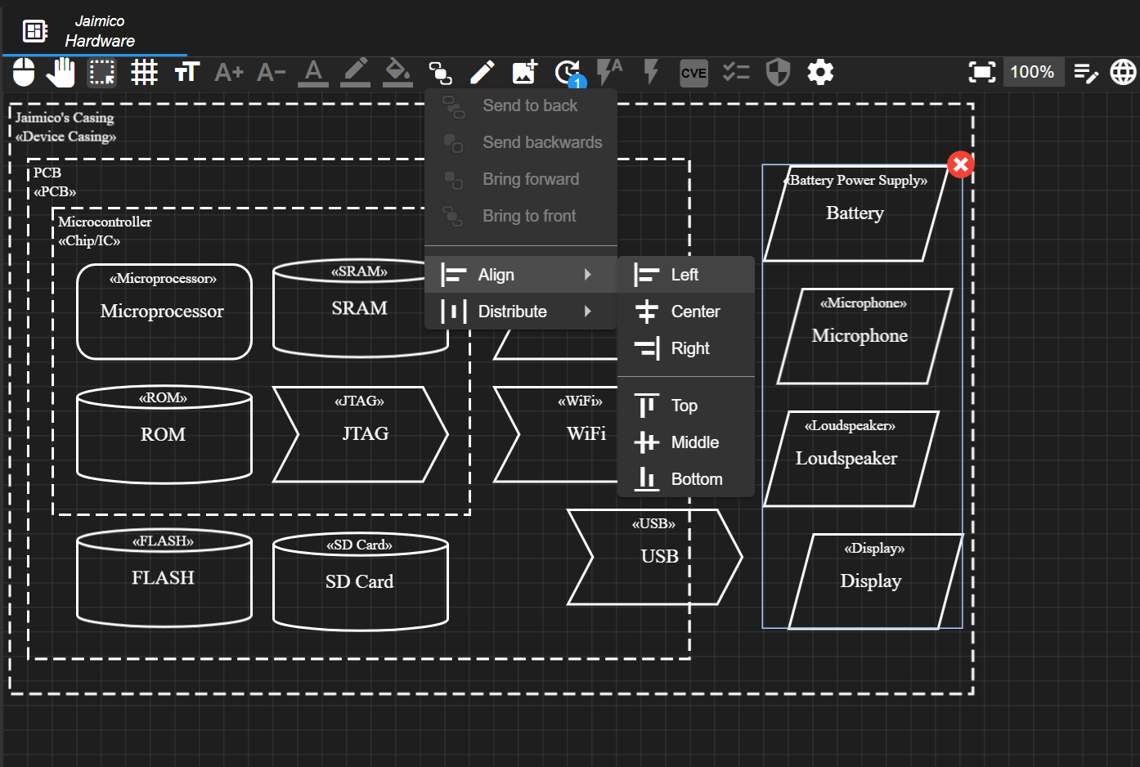The image size is (1140, 767).
Task: Open the security shield panel
Action: [x=777, y=72]
